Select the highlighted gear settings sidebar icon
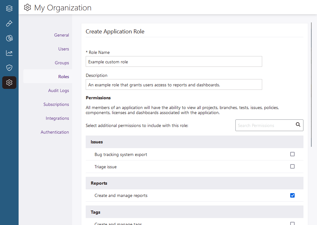Screen dimensions: 317x225 (9, 83)
